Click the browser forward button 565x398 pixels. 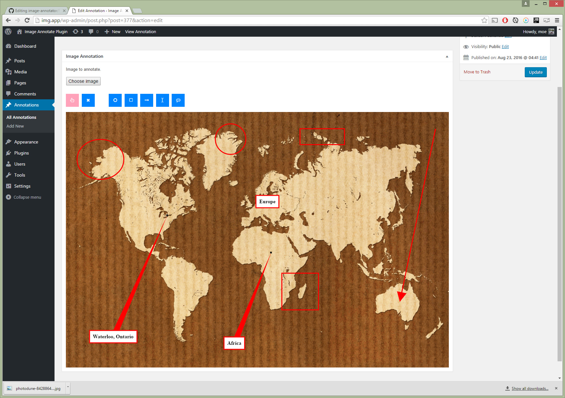coord(18,20)
